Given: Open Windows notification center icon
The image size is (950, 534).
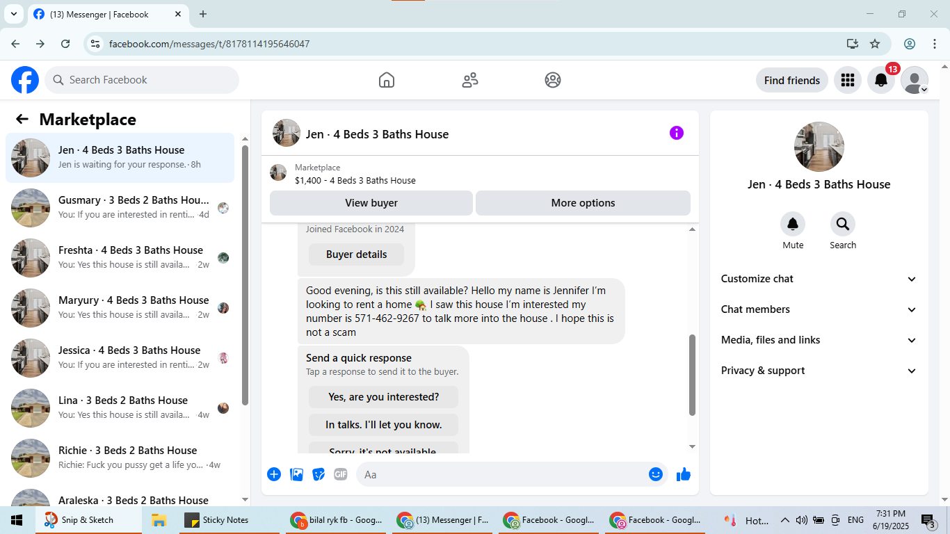Looking at the screenshot, I should click(x=928, y=520).
